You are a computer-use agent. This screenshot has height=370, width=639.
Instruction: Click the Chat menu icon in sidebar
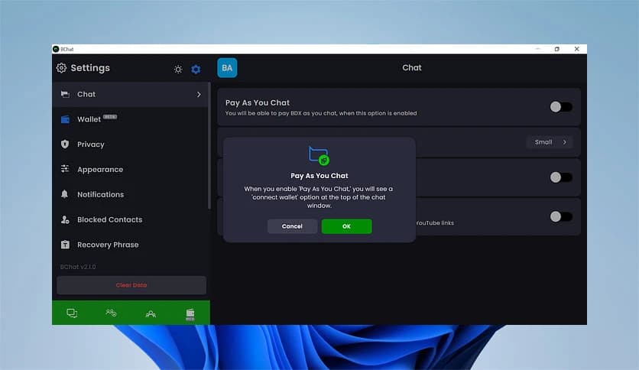point(65,94)
